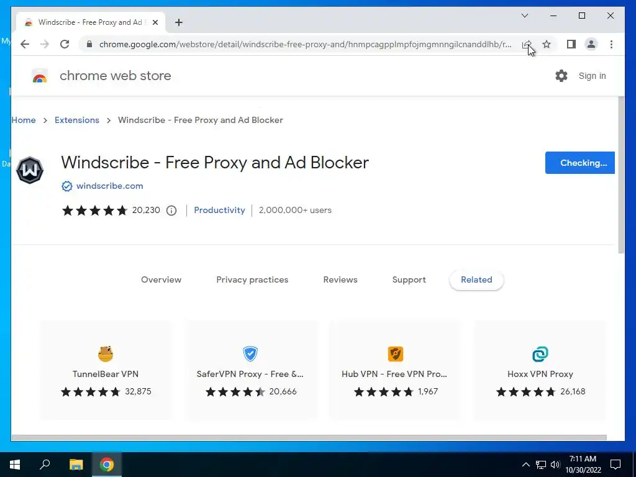Click the page vertical scrollbar
Screen dimensions: 636x477
(621, 175)
